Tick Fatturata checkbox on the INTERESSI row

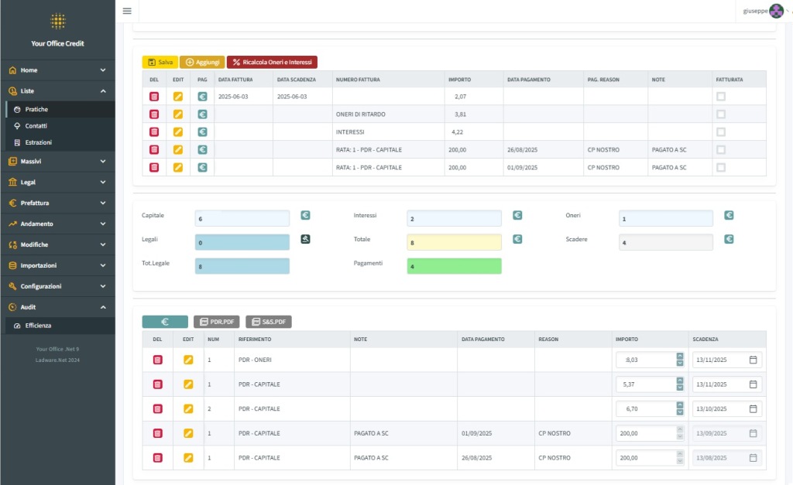click(x=721, y=132)
